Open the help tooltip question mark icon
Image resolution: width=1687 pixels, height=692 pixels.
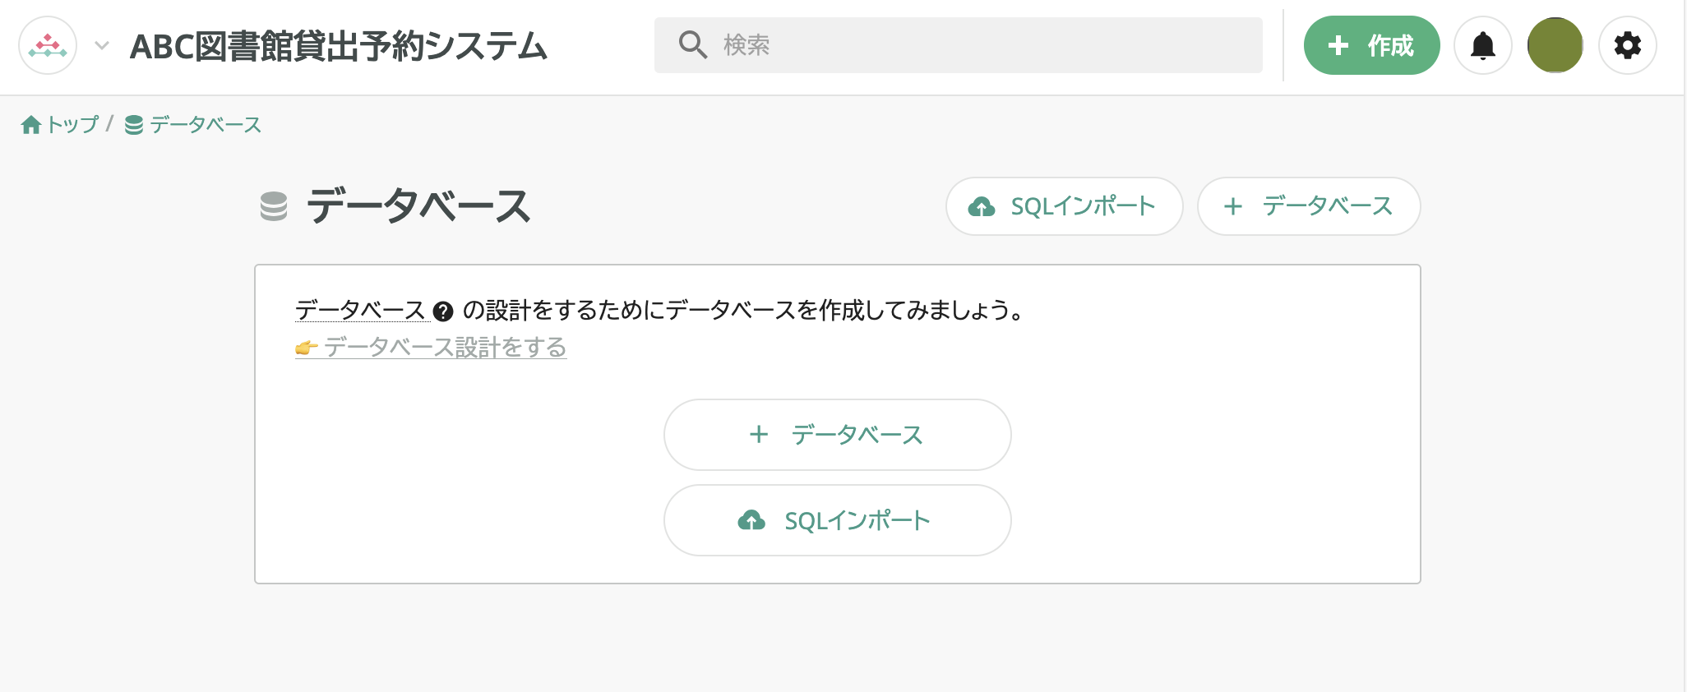(443, 311)
